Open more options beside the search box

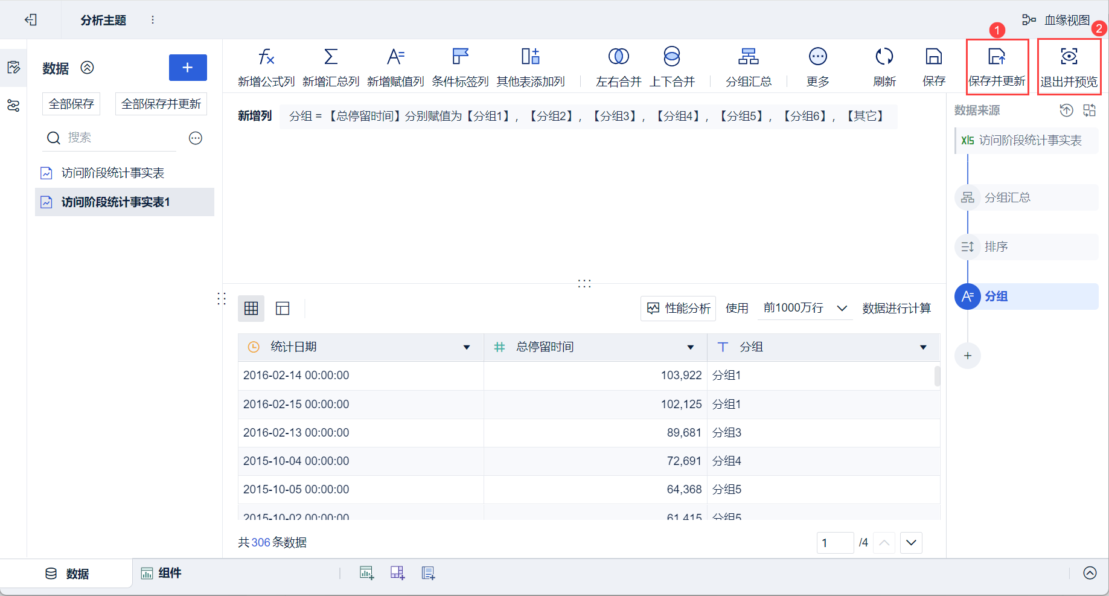(x=196, y=138)
